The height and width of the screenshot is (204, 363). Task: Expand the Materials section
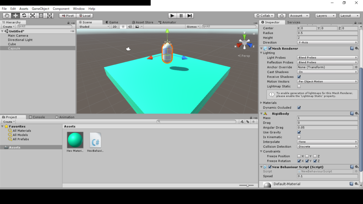coord(262,103)
